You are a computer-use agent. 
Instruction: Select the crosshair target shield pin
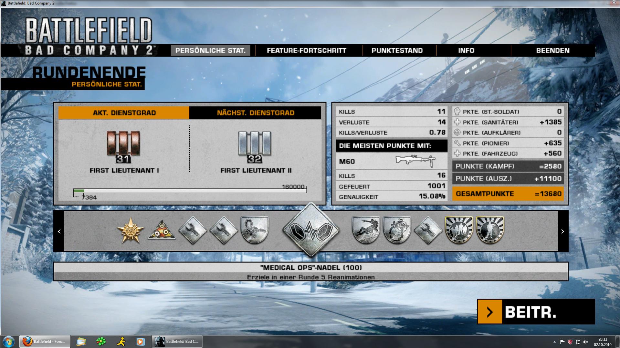397,230
